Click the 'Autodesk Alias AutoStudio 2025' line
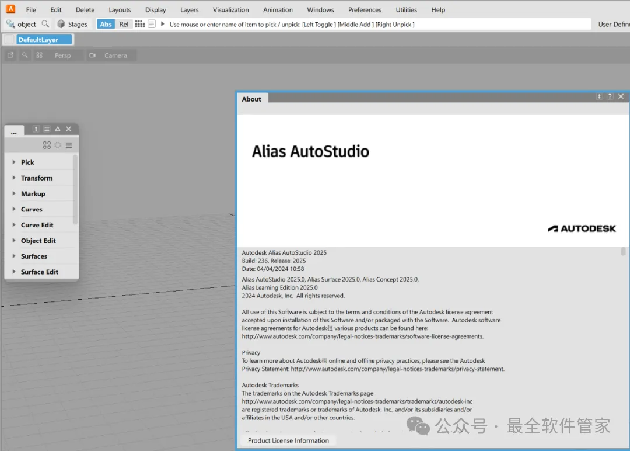Image resolution: width=630 pixels, height=451 pixels. click(x=284, y=252)
